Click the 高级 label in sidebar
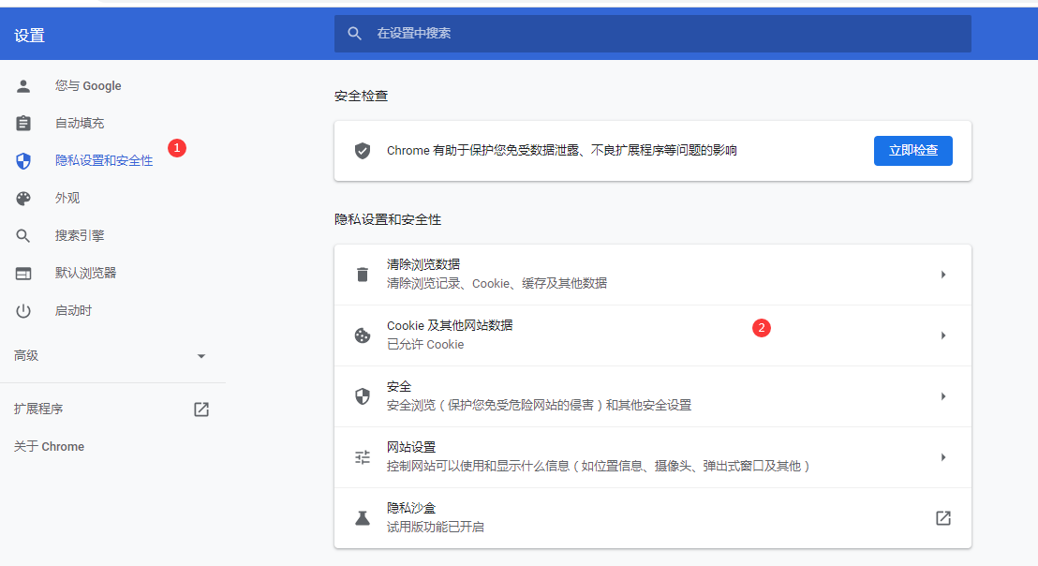1038x566 pixels. (x=26, y=356)
